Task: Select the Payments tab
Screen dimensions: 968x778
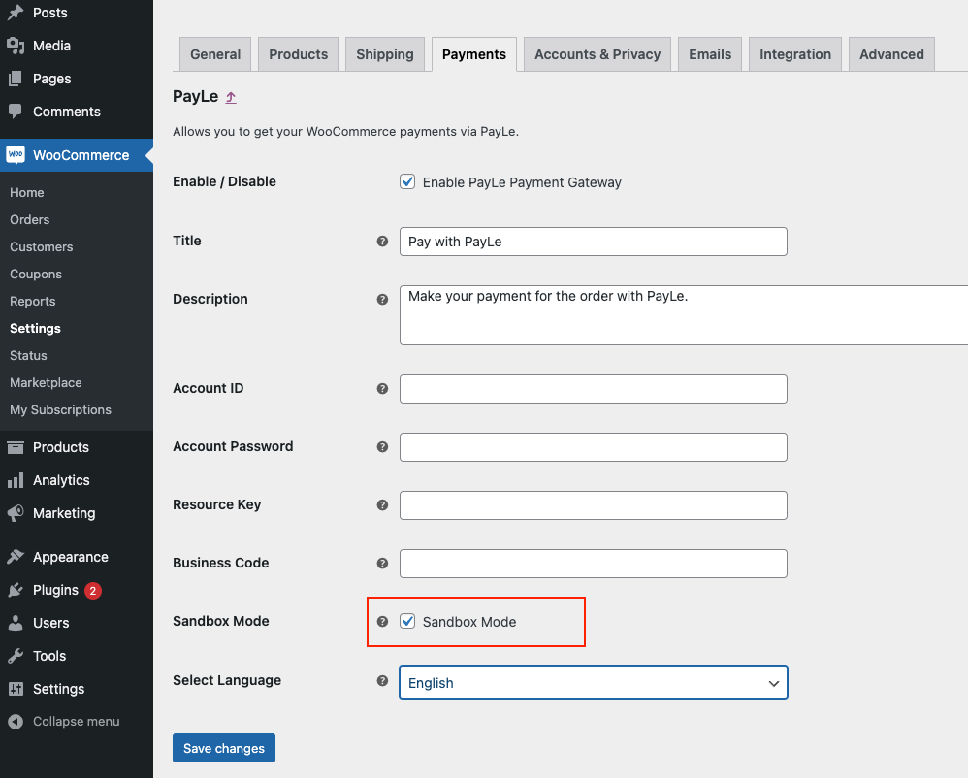Action: click(x=474, y=54)
